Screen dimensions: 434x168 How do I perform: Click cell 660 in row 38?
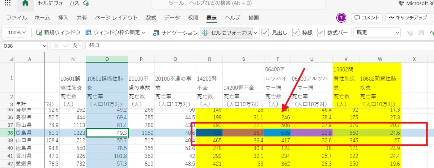pyautogui.click(x=346, y=133)
